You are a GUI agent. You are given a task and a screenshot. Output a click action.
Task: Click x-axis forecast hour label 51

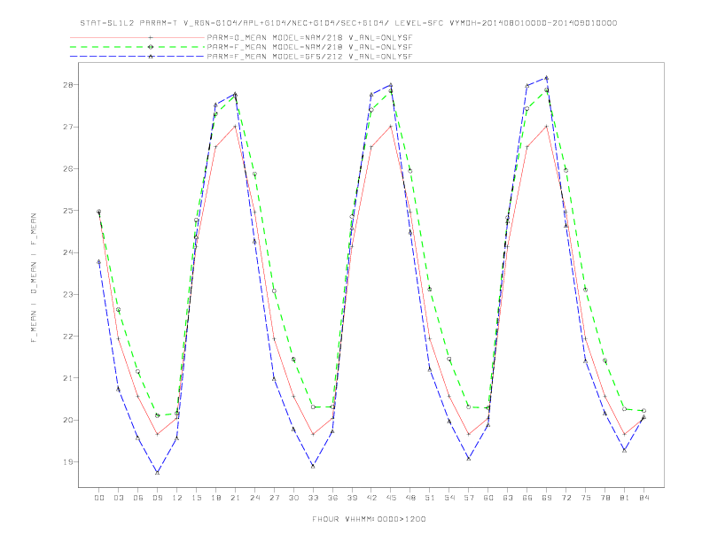pos(430,498)
